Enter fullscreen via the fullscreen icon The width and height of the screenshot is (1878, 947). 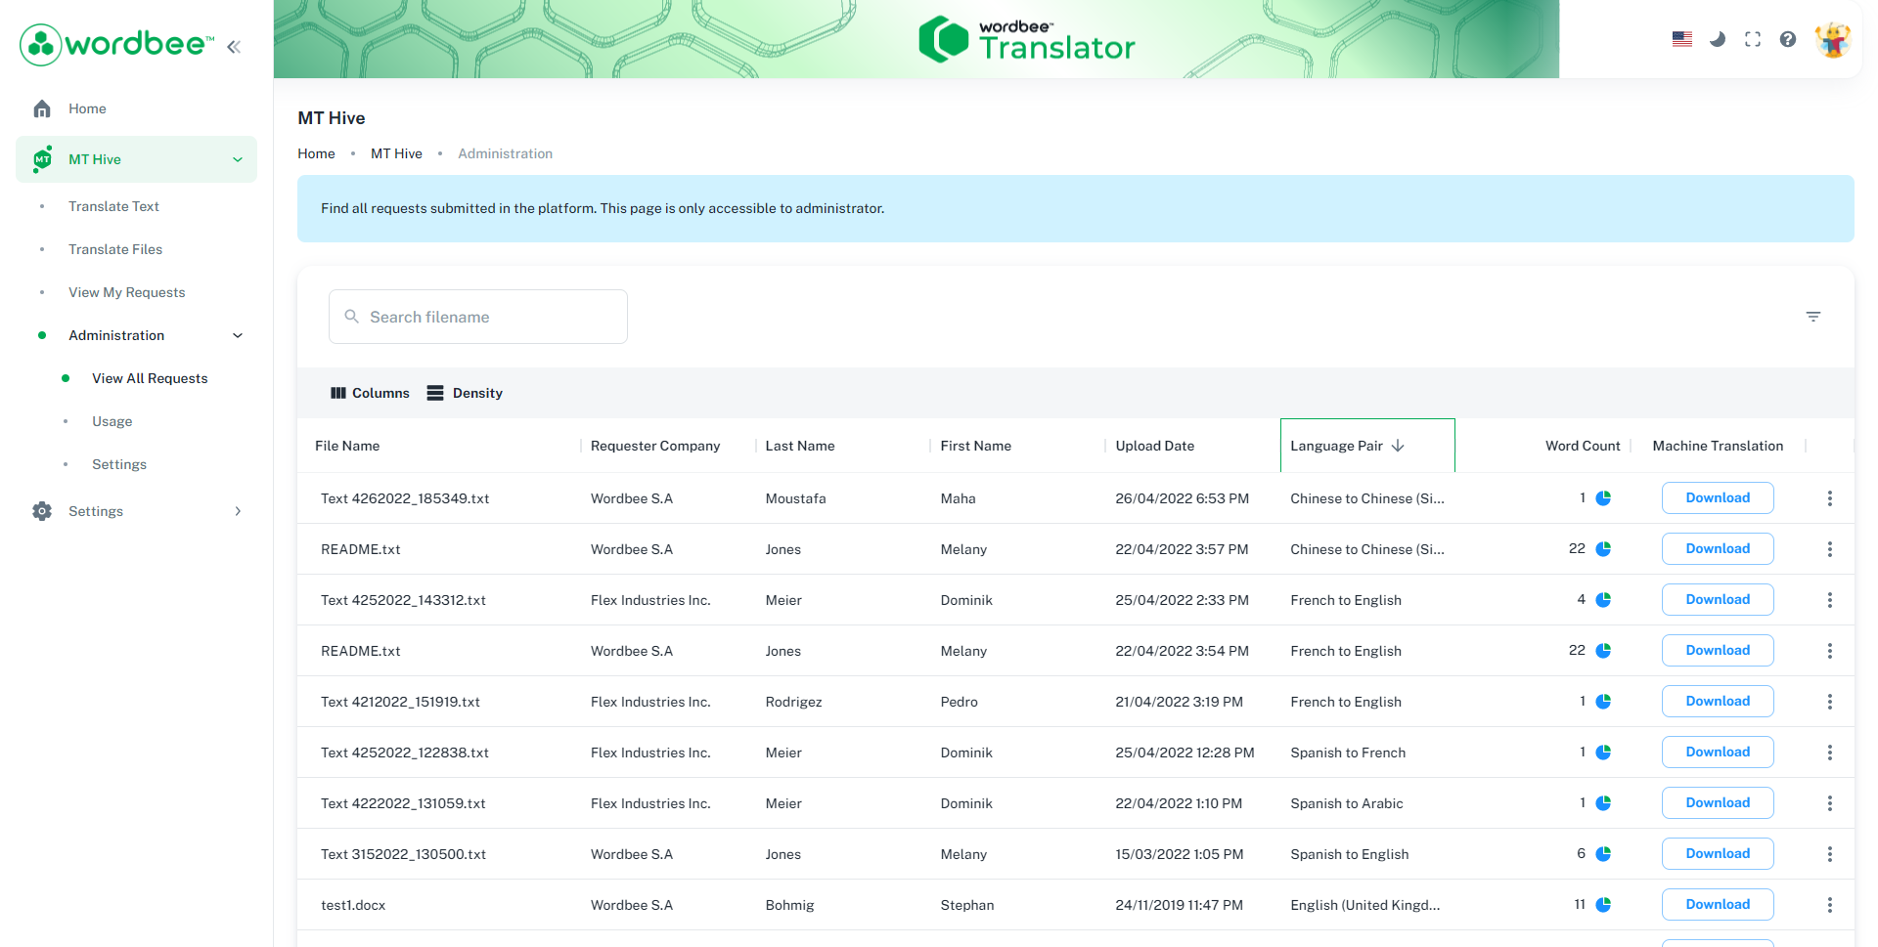[1753, 39]
